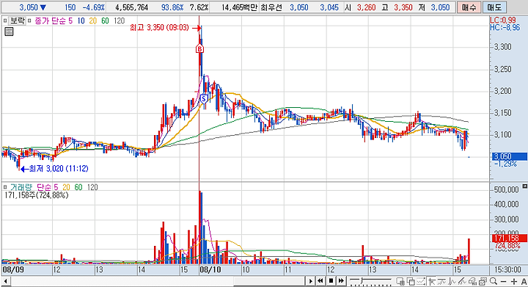This screenshot has height=287, width=528.
Task: Click the red B buy marker on chart
Action: tap(199, 49)
